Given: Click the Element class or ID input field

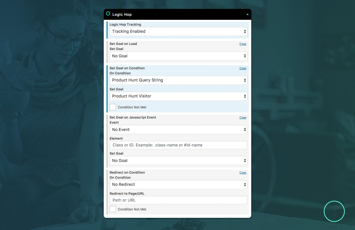Looking at the screenshot, I should (x=178, y=145).
